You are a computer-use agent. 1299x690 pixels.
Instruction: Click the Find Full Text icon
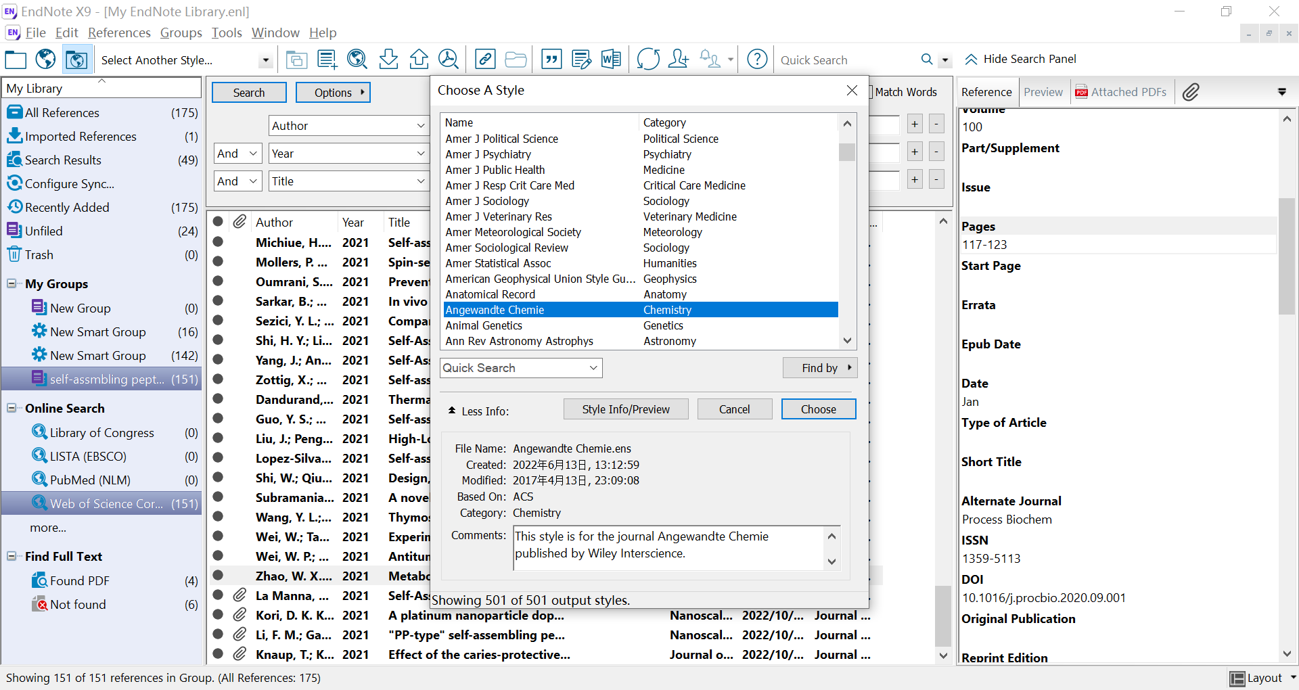click(449, 60)
